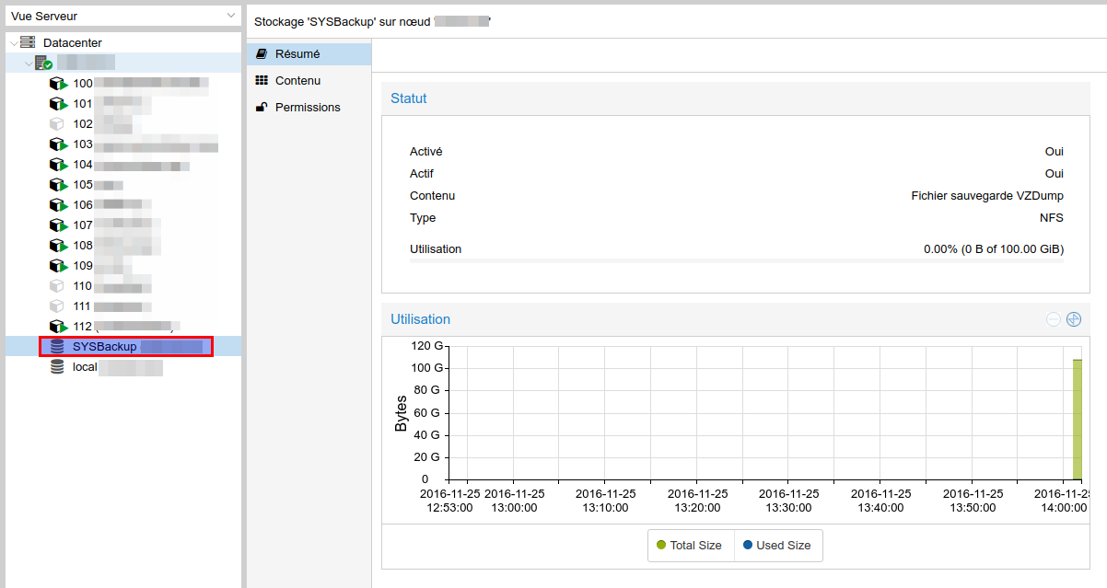Collapse the Datacenter tree node
This screenshot has width=1107, height=588.
coord(13,43)
